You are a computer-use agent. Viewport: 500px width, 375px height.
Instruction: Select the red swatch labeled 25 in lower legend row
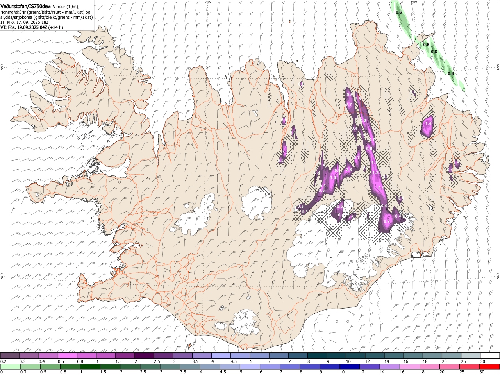(470, 367)
